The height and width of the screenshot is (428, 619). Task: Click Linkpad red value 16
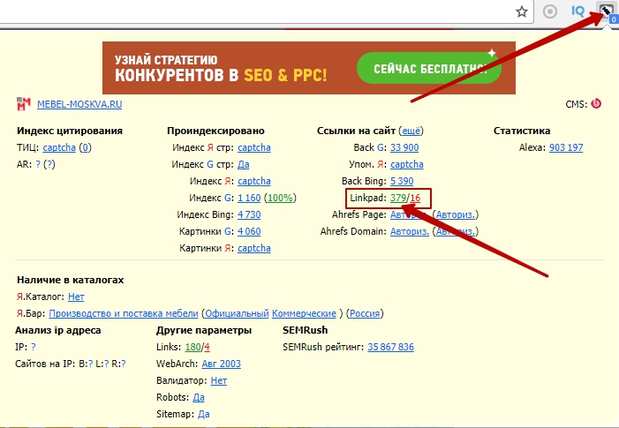[415, 198]
